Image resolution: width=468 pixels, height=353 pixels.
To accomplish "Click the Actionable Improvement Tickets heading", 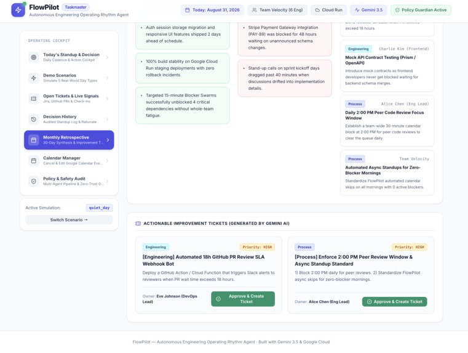I will coord(216,223).
